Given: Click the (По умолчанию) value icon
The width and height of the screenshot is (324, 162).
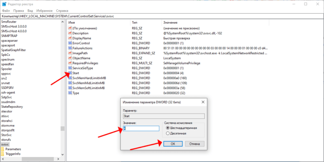Looking at the screenshot, I should coord(70,28).
